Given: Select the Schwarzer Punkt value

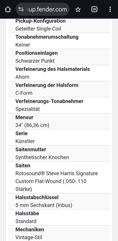Looking at the screenshot, I should (35, 61).
